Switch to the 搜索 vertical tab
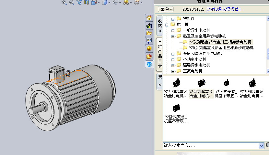 pyautogui.click(x=160, y=81)
